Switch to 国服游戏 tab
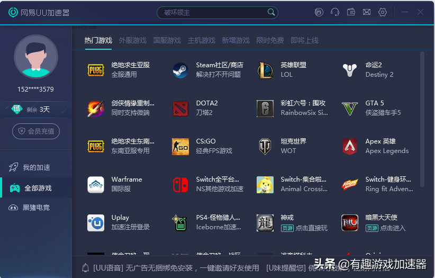The height and width of the screenshot is (278, 435). pyautogui.click(x=167, y=41)
